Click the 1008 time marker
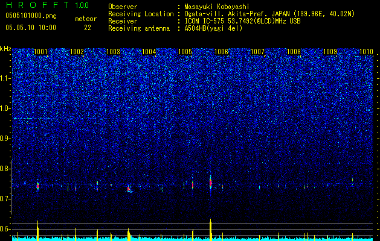 [x=294, y=52]
